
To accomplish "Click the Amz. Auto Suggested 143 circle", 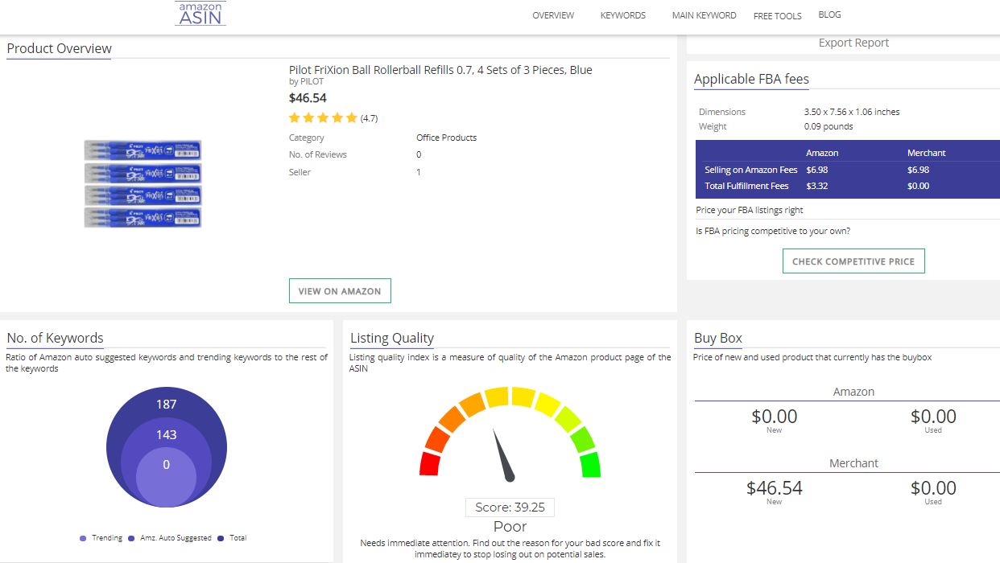I will 166,434.
